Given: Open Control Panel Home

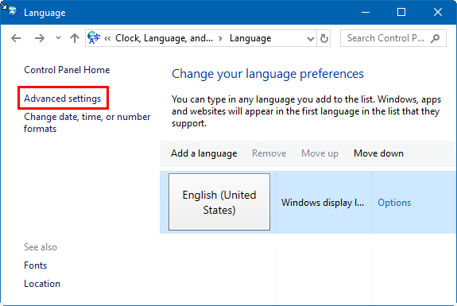Looking at the screenshot, I should point(67,70).
